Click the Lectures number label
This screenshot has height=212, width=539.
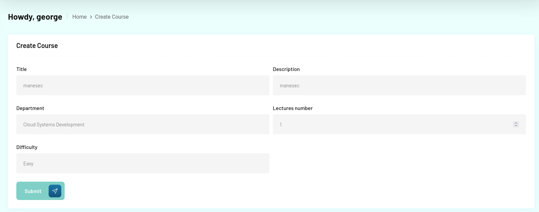pos(292,108)
